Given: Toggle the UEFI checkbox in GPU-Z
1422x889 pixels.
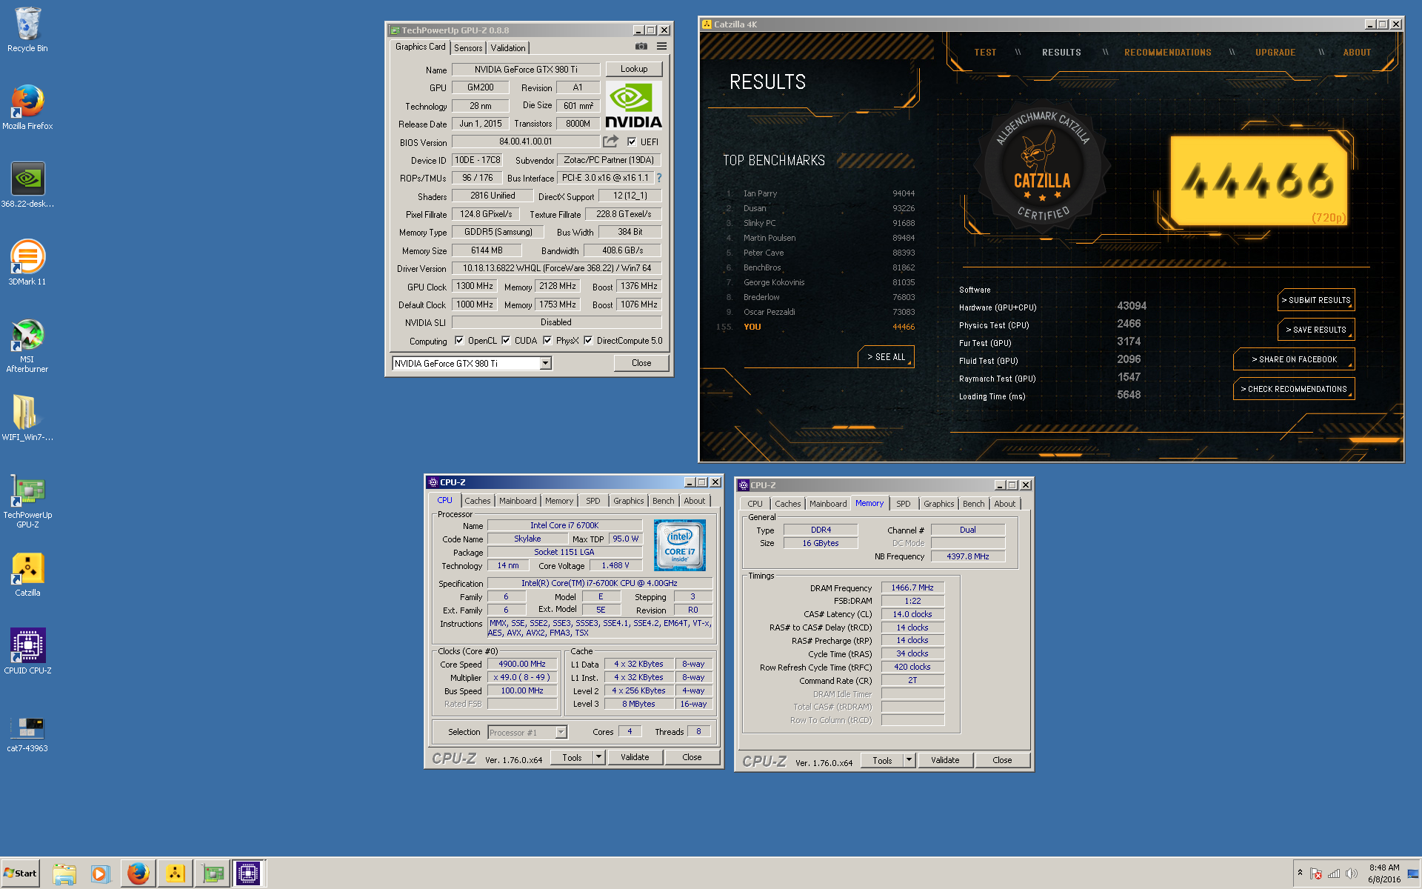Looking at the screenshot, I should pyautogui.click(x=632, y=141).
